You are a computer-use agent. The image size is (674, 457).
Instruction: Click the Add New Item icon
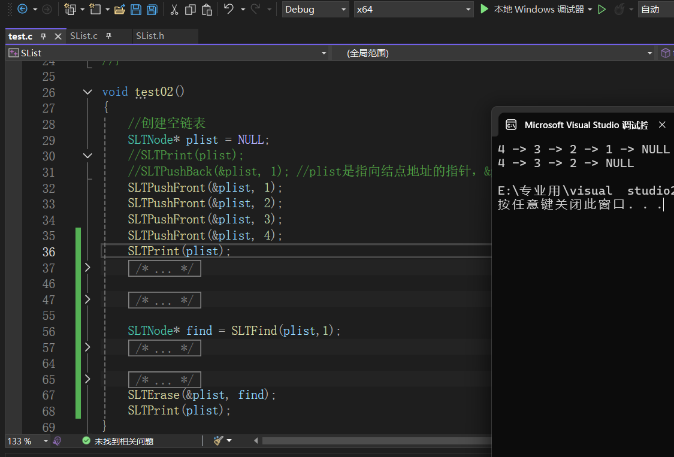click(95, 9)
